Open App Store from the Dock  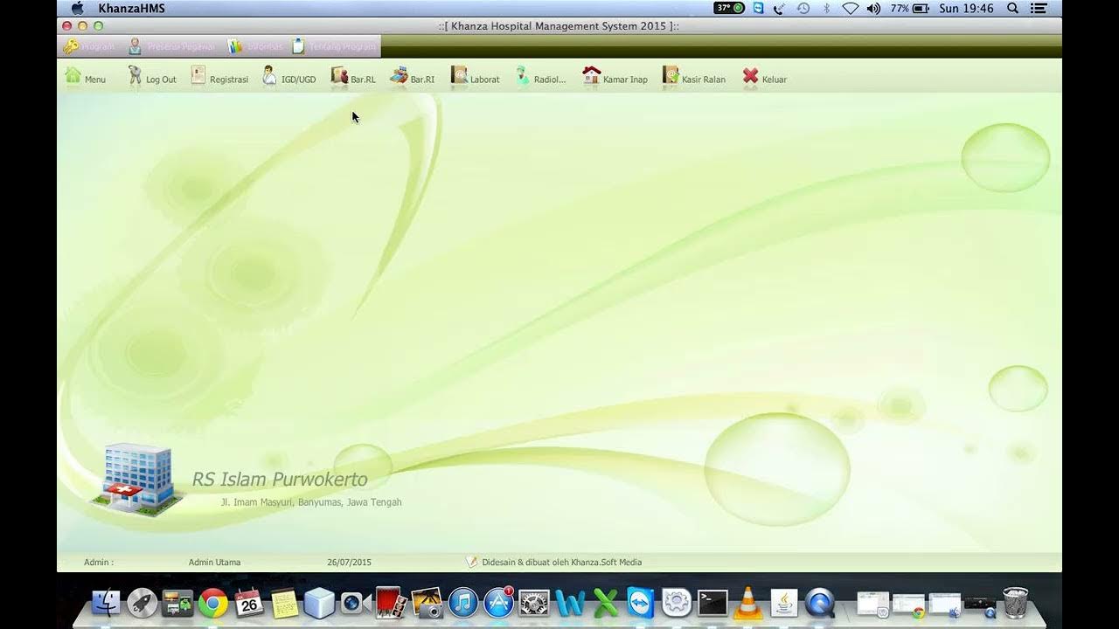pyautogui.click(x=498, y=603)
